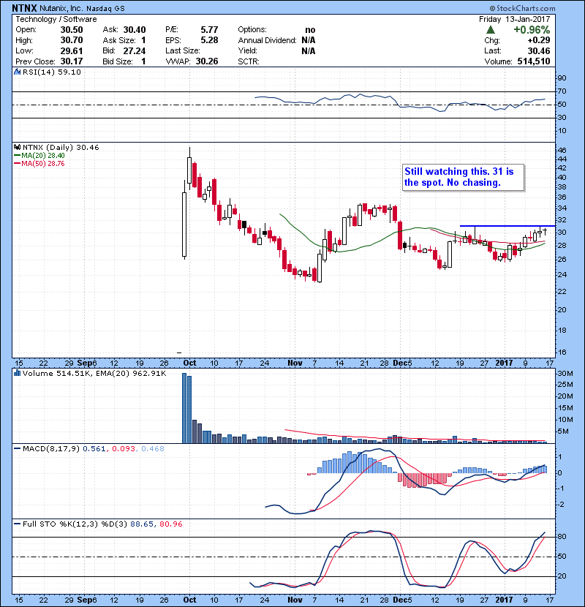Click the green MA(20) 28.40 legend entry
The height and width of the screenshot is (607, 585).
tap(39, 155)
